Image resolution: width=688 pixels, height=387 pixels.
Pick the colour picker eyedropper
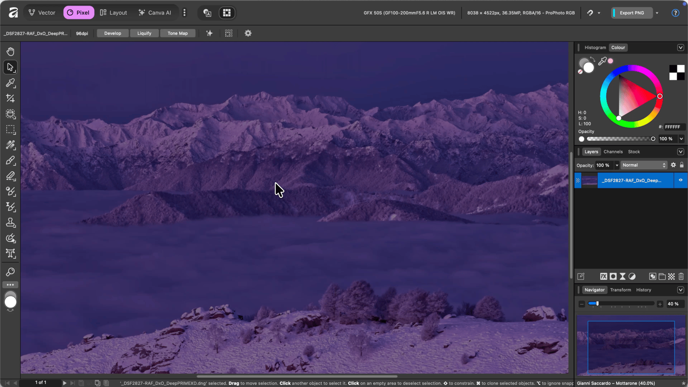pyautogui.click(x=602, y=61)
